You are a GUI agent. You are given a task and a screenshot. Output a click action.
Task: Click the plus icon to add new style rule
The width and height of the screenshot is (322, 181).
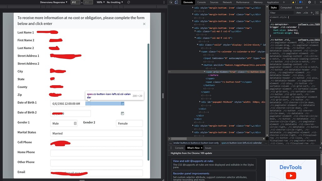pos(312,13)
